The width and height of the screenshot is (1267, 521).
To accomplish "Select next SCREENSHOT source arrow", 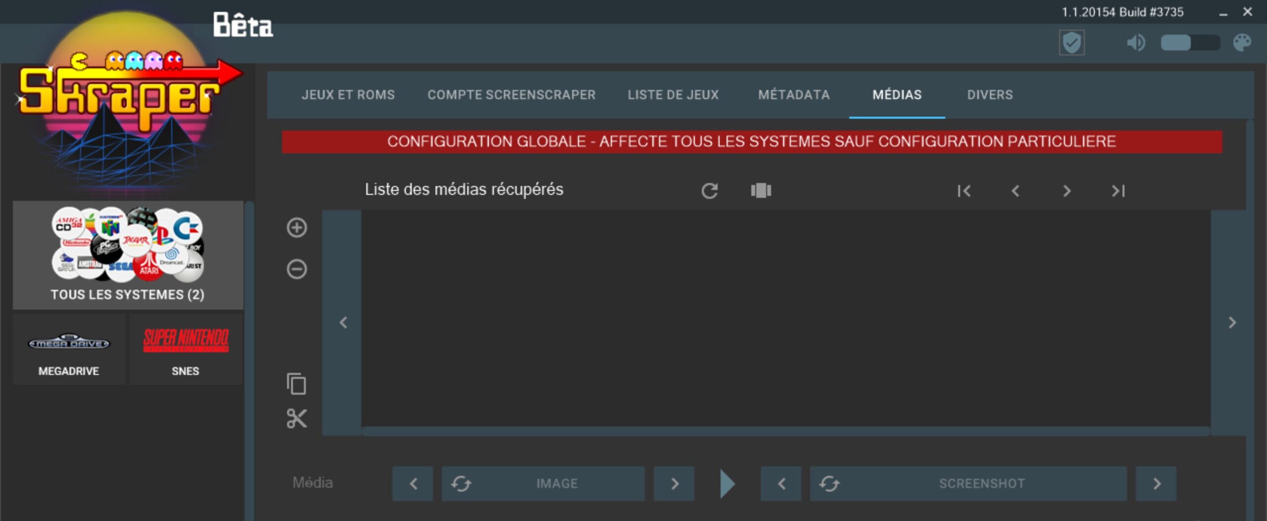I will [x=1156, y=483].
